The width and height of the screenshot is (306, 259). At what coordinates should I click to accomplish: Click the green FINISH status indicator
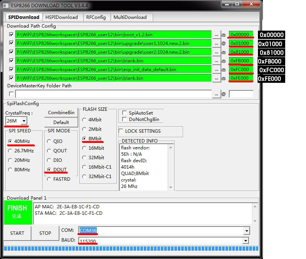click(18, 212)
